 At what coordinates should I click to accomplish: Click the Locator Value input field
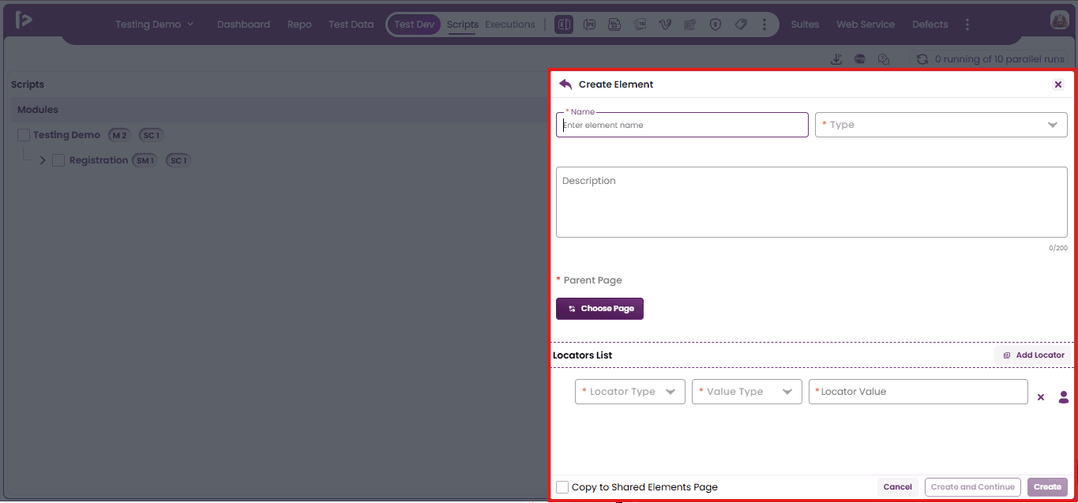(x=918, y=392)
